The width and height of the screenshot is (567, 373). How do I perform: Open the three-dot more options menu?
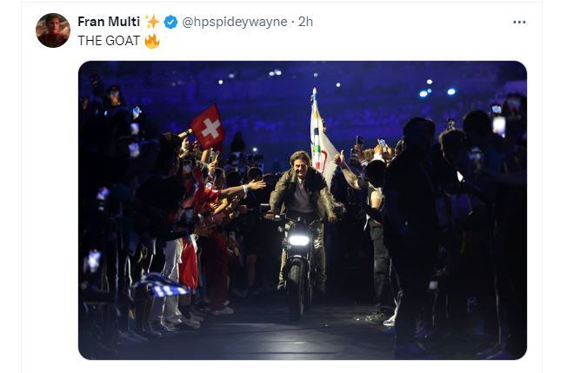(x=519, y=22)
